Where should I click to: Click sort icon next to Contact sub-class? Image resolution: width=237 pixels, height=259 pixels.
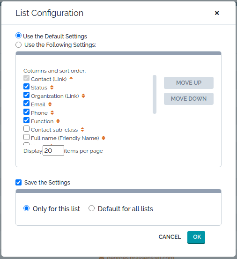[82, 129]
